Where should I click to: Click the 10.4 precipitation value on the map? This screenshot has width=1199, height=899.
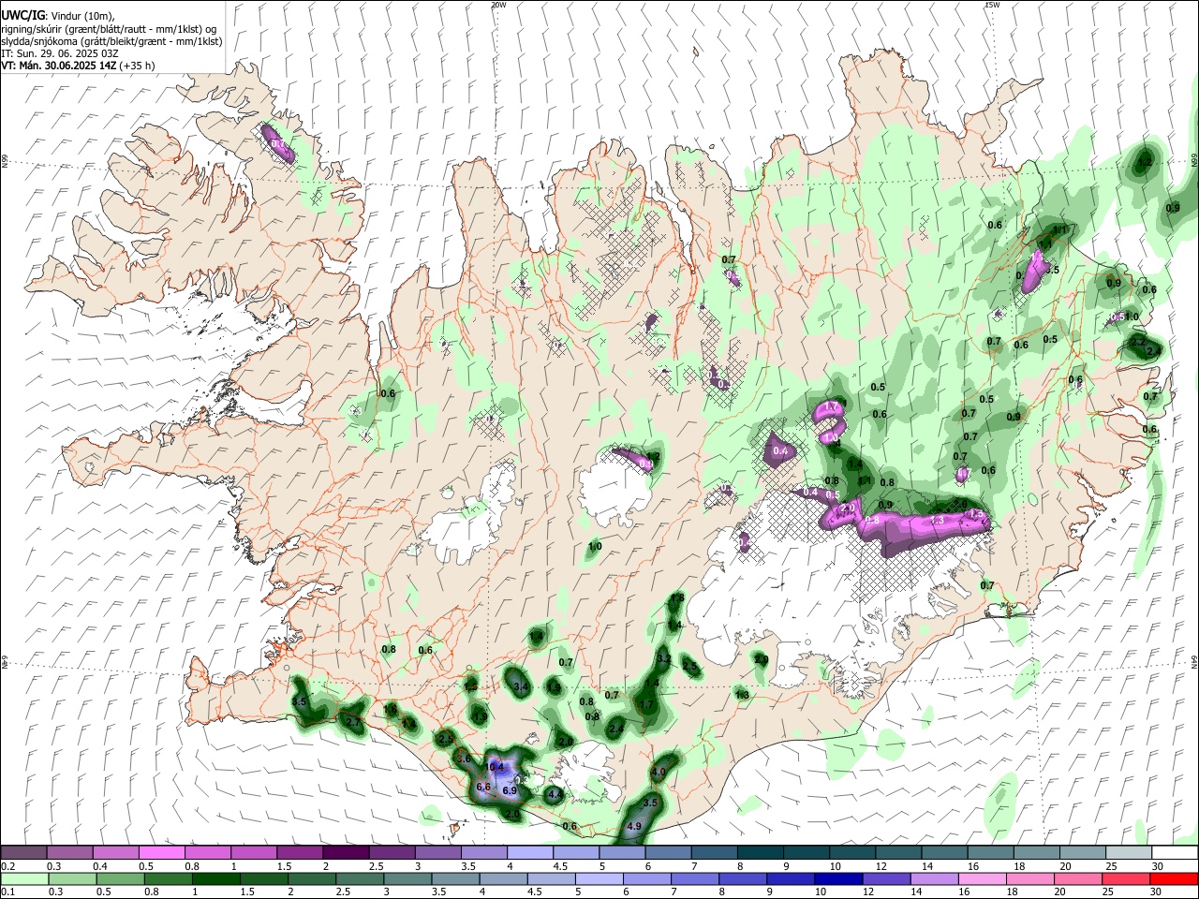(495, 767)
